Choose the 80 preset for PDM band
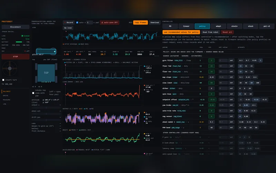The height and width of the screenshot is (173, 276). [x=256, y=127]
